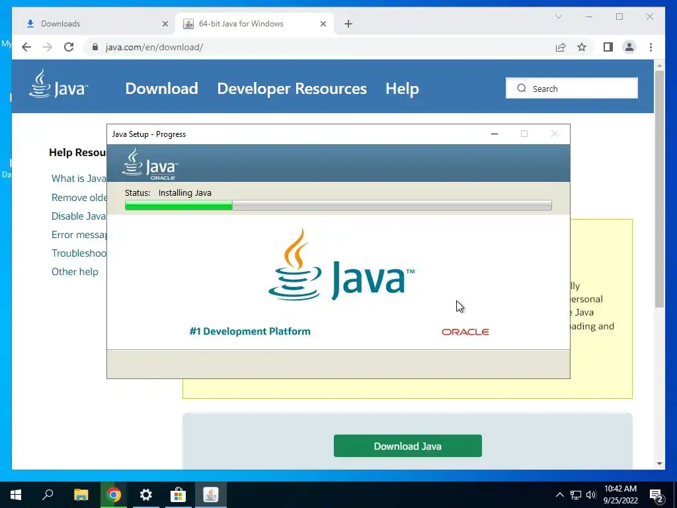Open Chrome's three-dot menu
The width and height of the screenshot is (677, 508).
651,47
